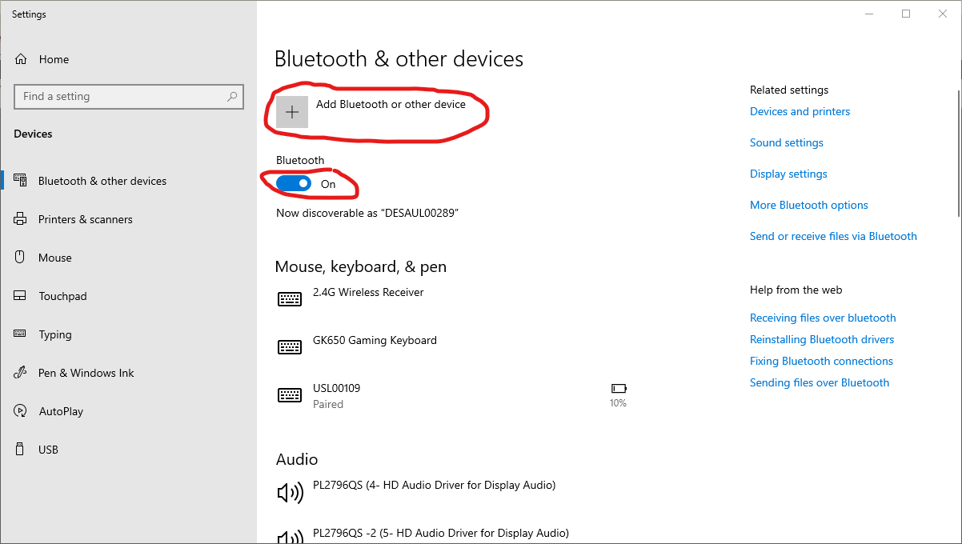The image size is (962, 544).
Task: Click the USL00109 battery level icon
Action: click(x=618, y=389)
